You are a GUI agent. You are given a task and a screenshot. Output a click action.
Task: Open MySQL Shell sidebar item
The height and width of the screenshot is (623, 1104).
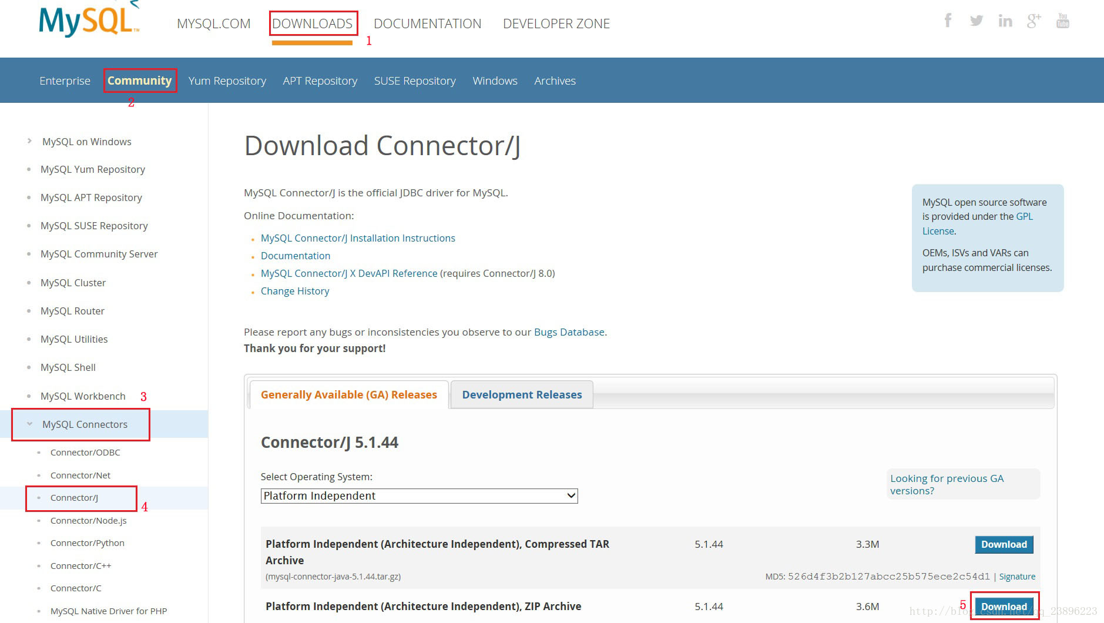(x=68, y=367)
